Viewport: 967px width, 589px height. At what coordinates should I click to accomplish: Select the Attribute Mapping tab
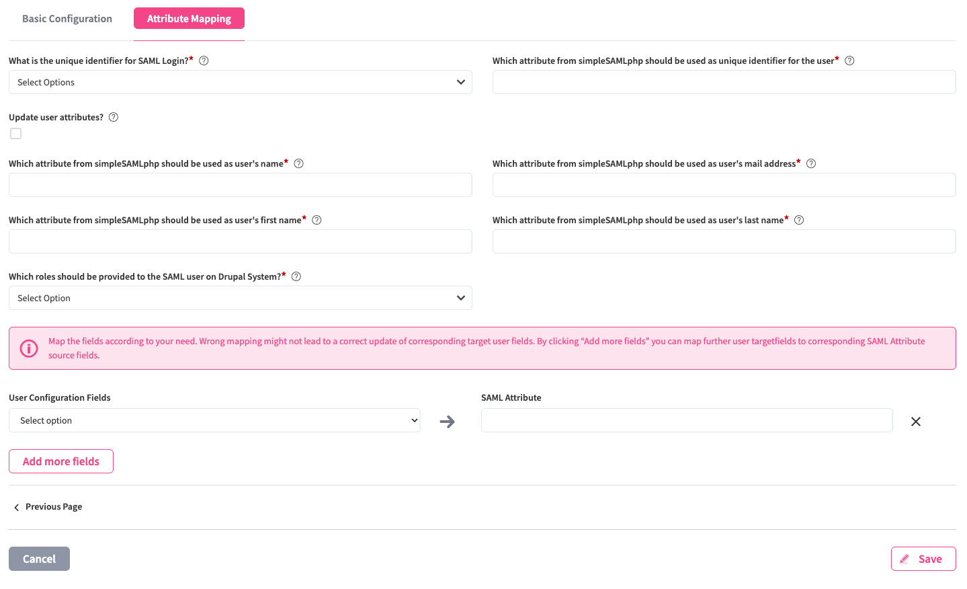[189, 19]
